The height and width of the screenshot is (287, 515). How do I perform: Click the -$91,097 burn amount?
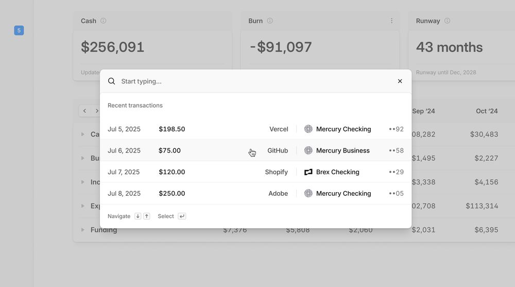(281, 47)
